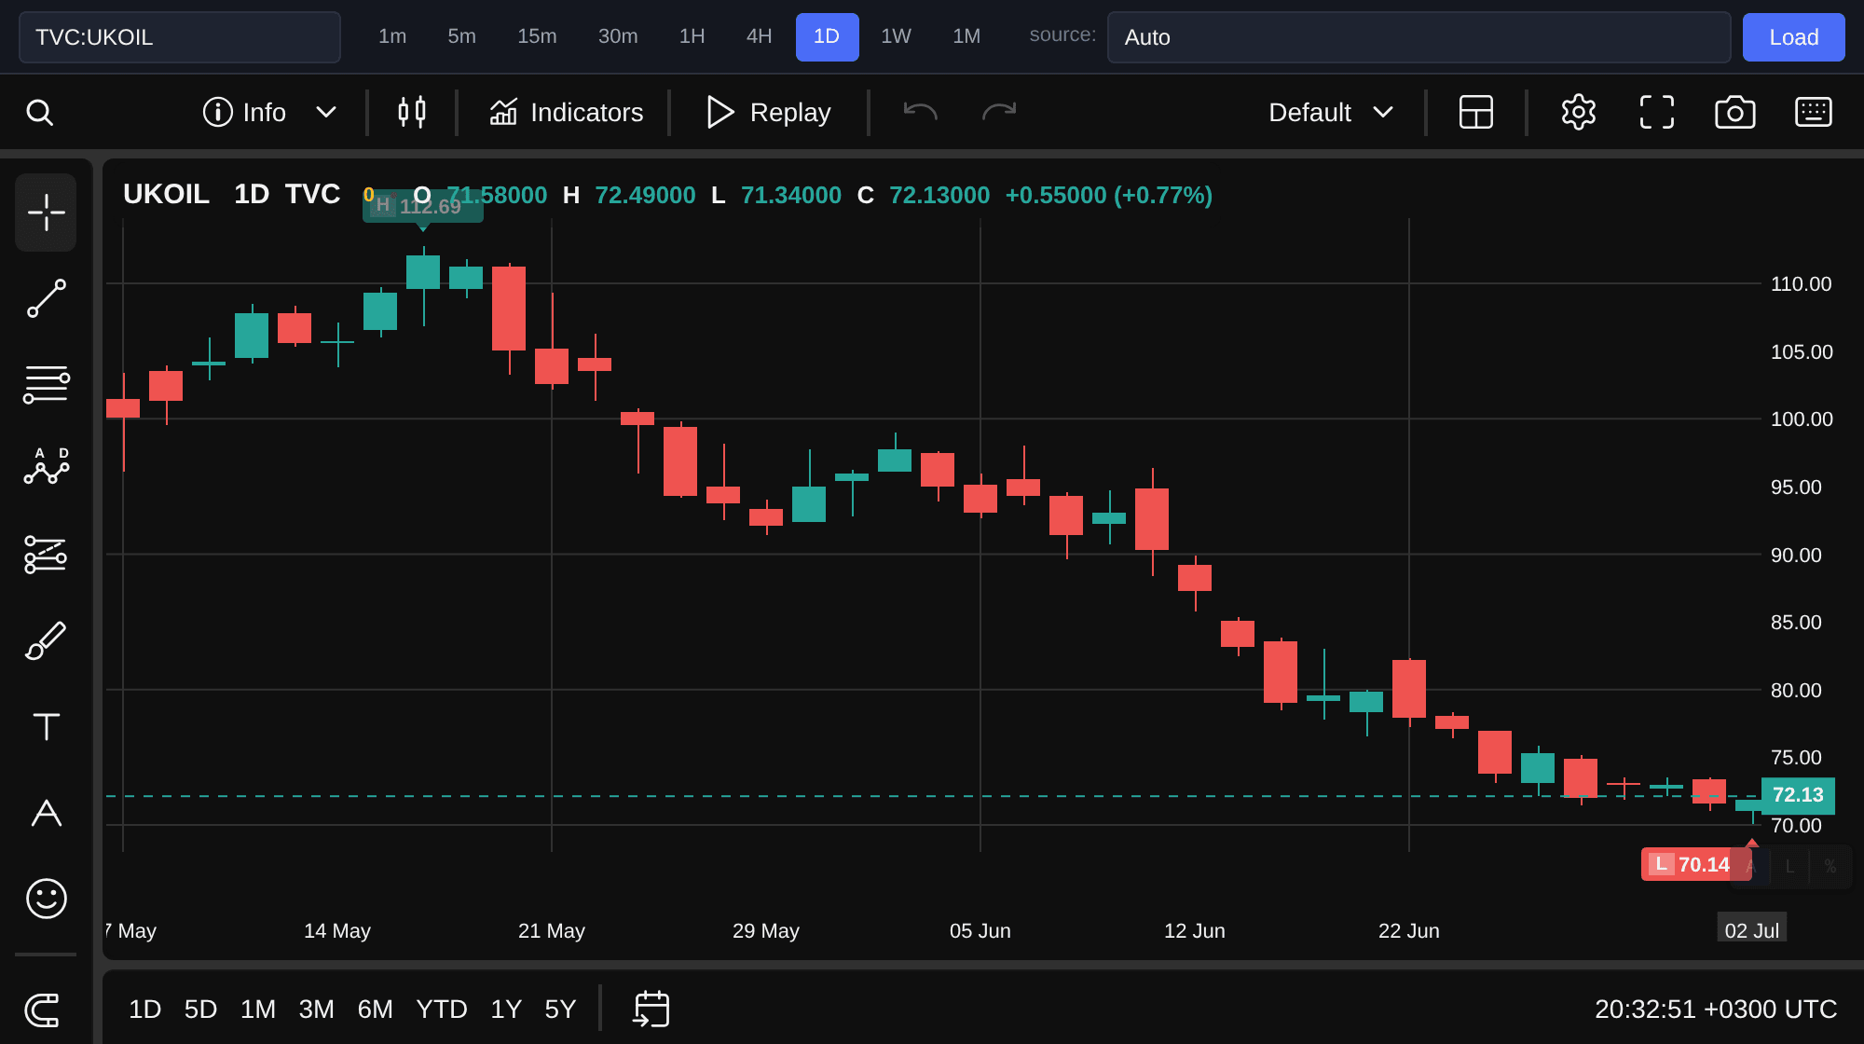Switch to the 4H timeframe

(759, 36)
